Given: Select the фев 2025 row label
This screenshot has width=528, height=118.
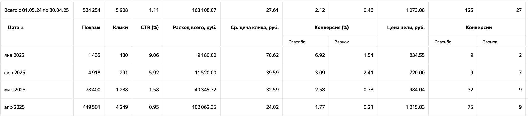Looking at the screenshot, I should (15, 73).
